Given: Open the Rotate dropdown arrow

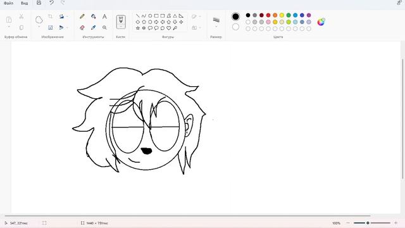Looking at the screenshot, I should click(x=68, y=16).
